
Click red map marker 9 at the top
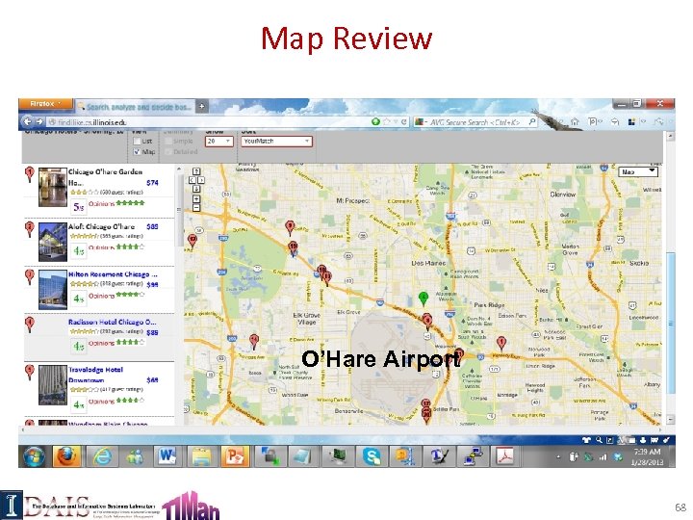point(290,227)
